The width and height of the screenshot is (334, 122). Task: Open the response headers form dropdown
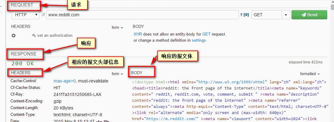click(x=117, y=74)
